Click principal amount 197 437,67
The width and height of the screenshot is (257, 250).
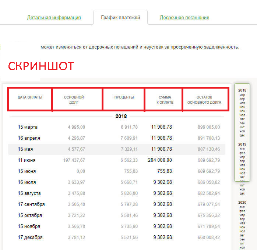[74, 160]
